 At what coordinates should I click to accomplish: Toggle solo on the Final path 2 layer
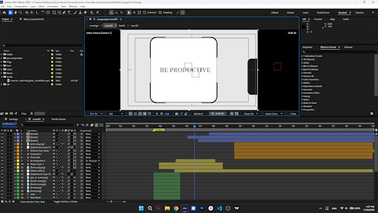click(x=8, y=154)
